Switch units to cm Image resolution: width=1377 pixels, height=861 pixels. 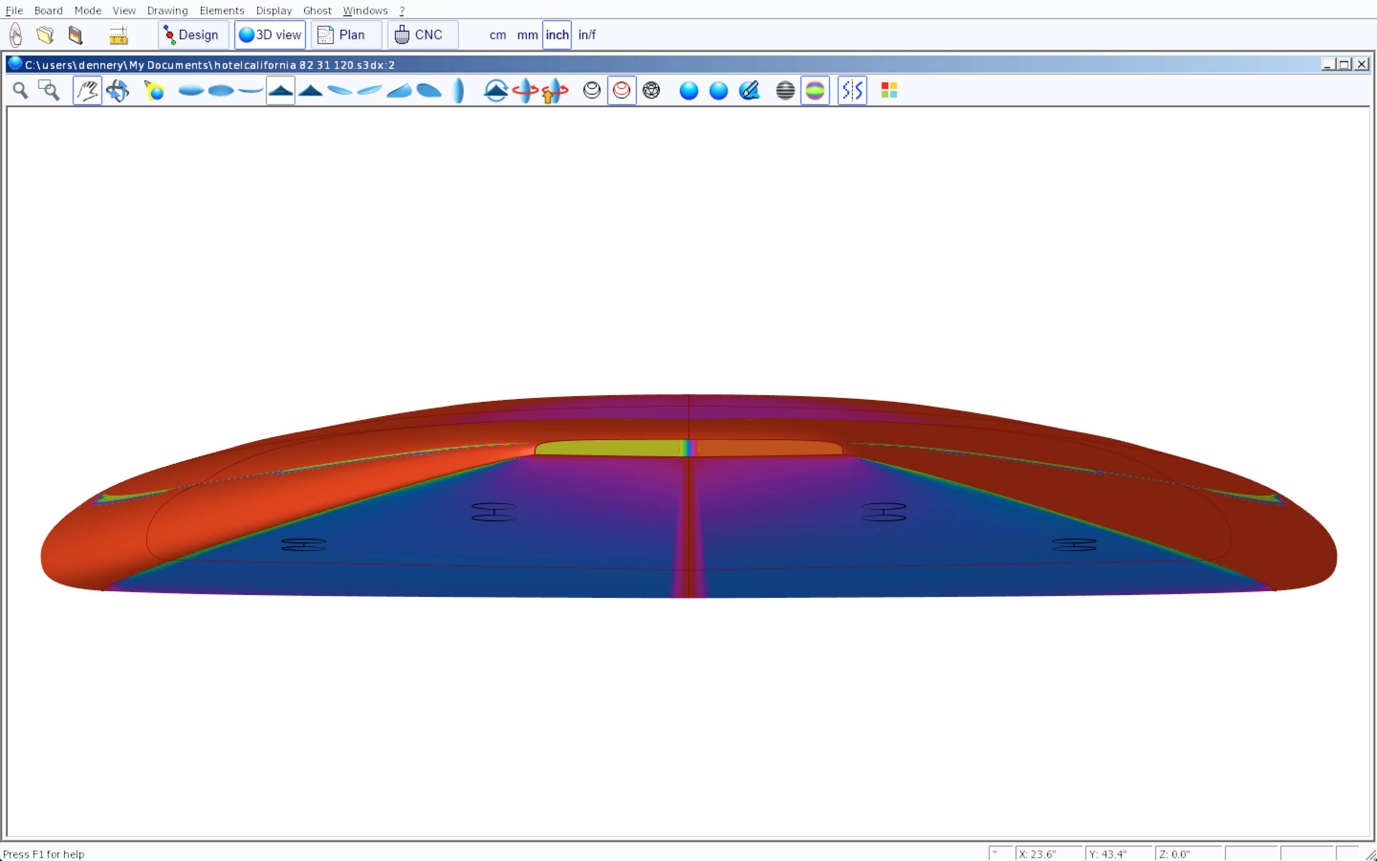(497, 35)
